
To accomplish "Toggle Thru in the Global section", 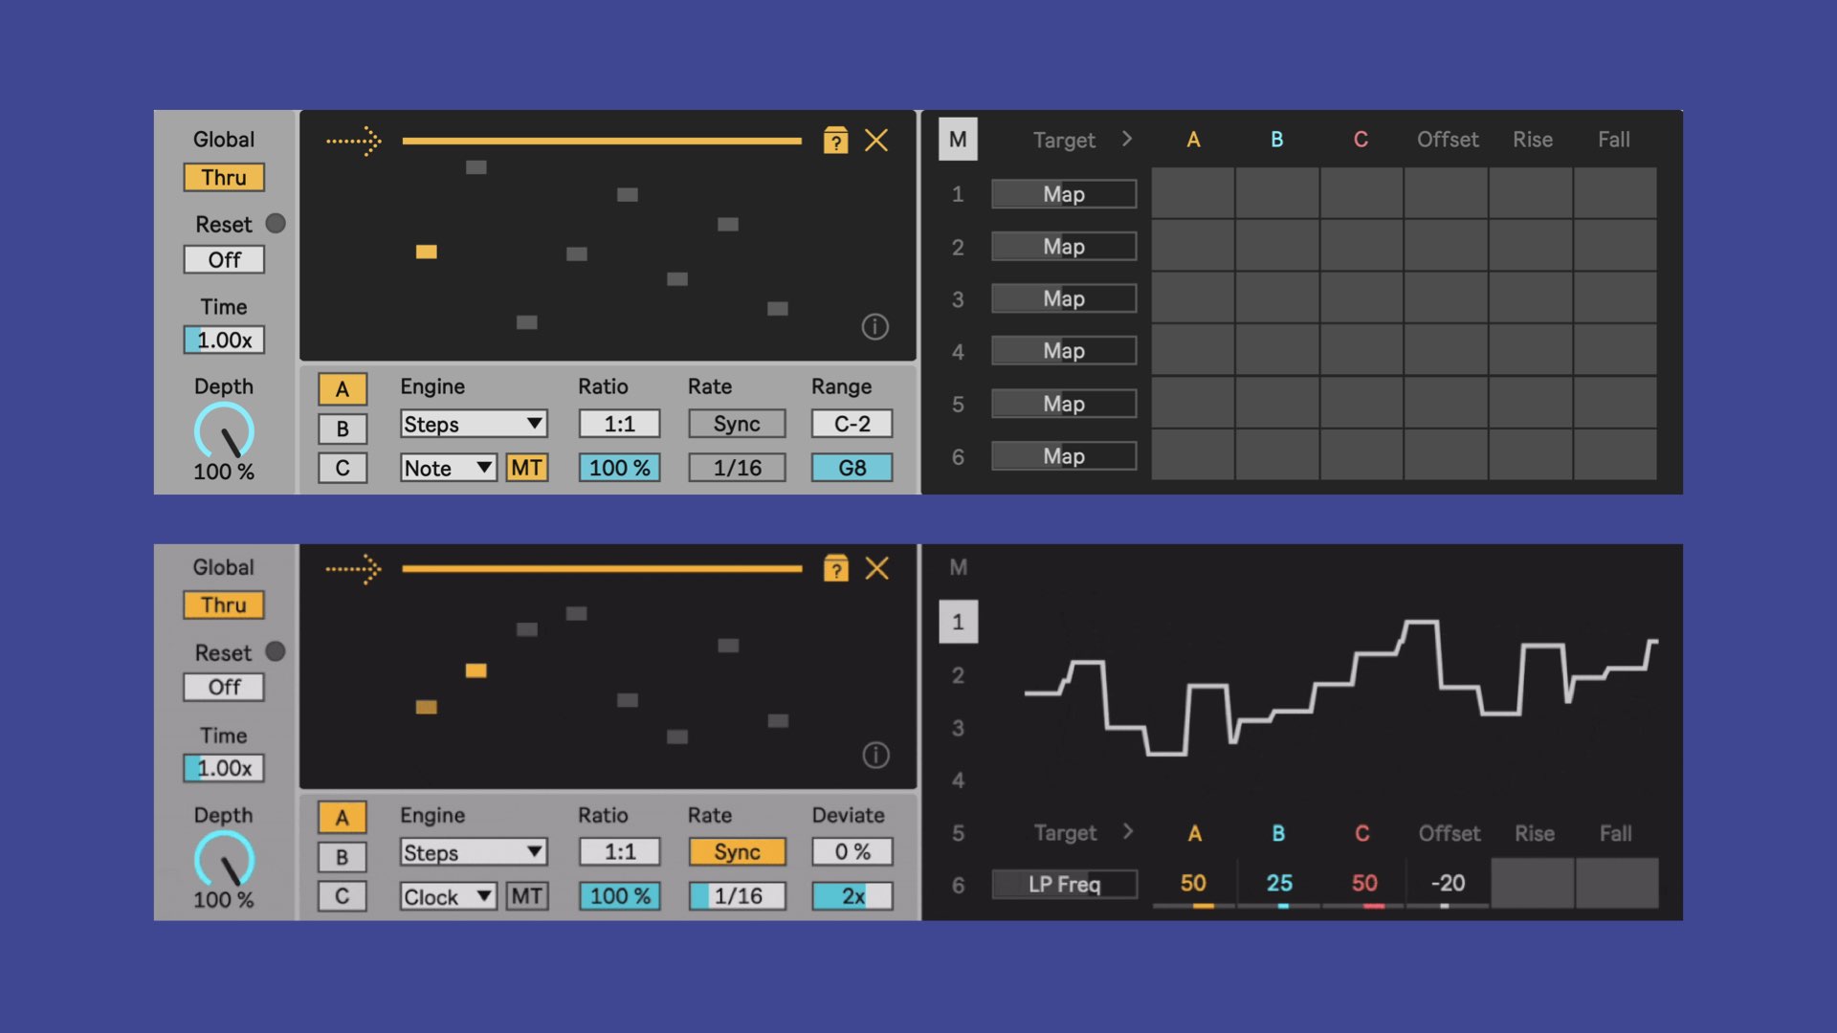I will click(x=223, y=177).
